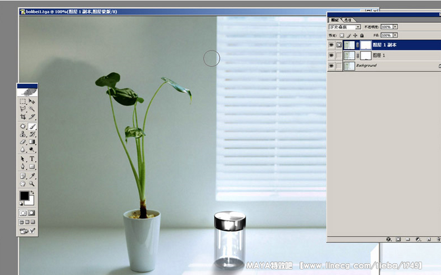The image size is (441, 275).
Task: Open the black foreground color swatch
Action: click(24, 196)
